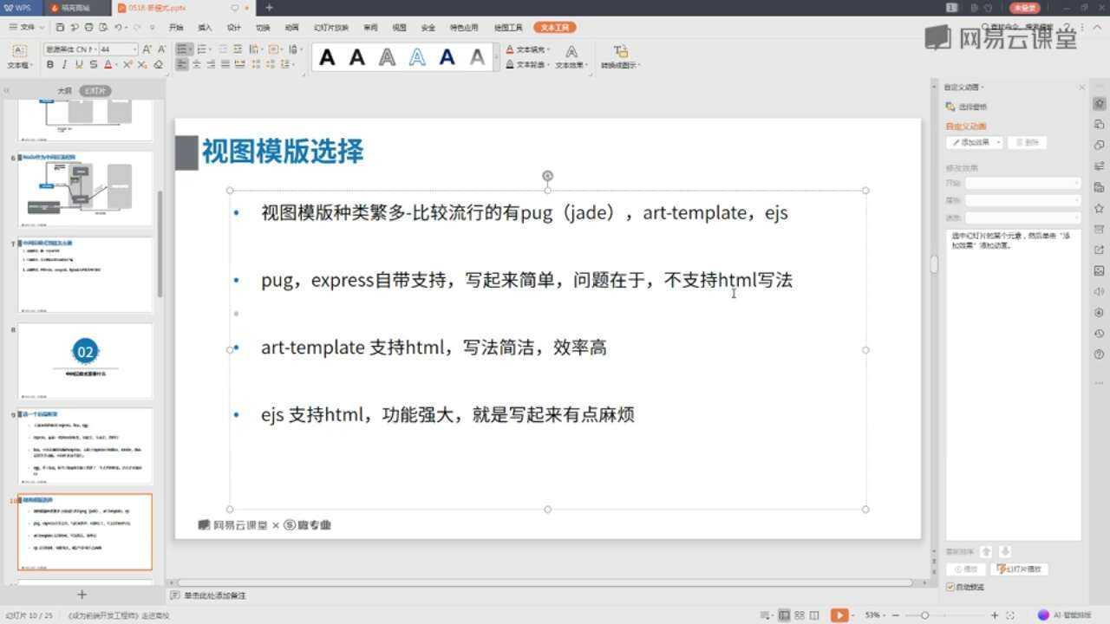Screen dimensions: 1110x624
Task: Click the superscript button
Action: (x=127, y=65)
